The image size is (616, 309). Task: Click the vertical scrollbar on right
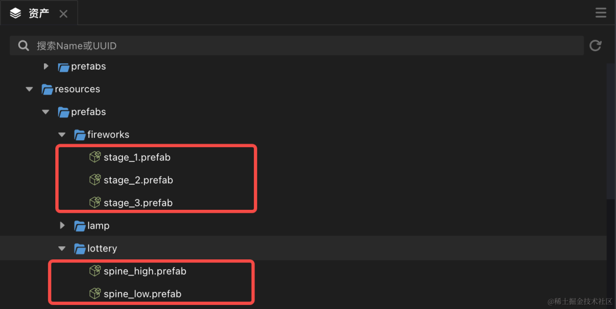(611, 132)
